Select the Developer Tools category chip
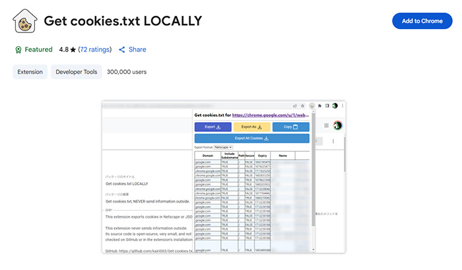462x270 pixels. click(77, 72)
